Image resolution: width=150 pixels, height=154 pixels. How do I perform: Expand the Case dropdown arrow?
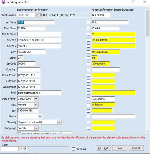click(x=20, y=149)
